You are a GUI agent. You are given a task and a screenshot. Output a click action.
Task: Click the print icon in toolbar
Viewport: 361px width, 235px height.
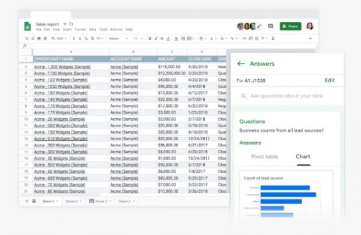(x=39, y=38)
